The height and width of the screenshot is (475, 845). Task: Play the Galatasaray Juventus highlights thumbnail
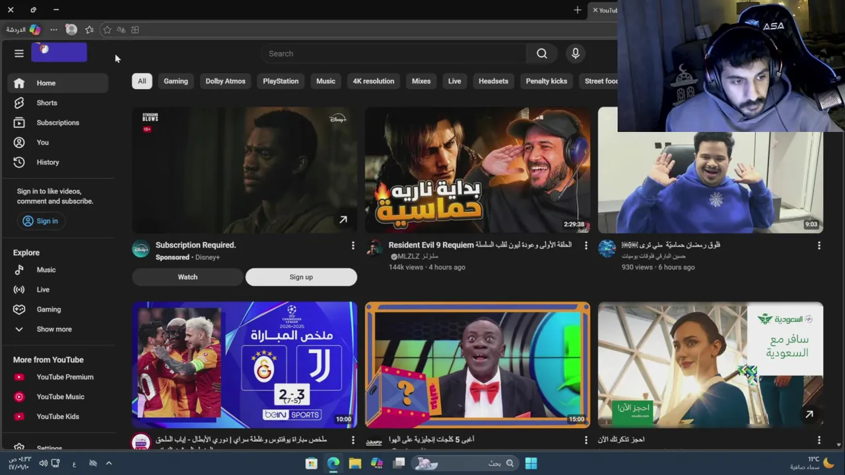[x=244, y=365]
